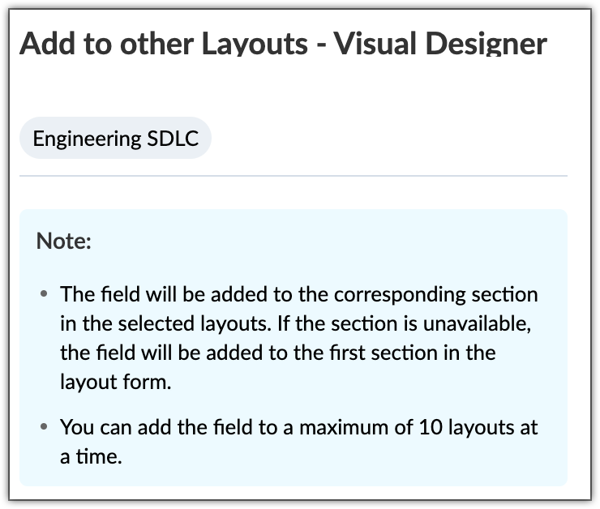Click the 'If the section is unavailable' line

[298, 324]
